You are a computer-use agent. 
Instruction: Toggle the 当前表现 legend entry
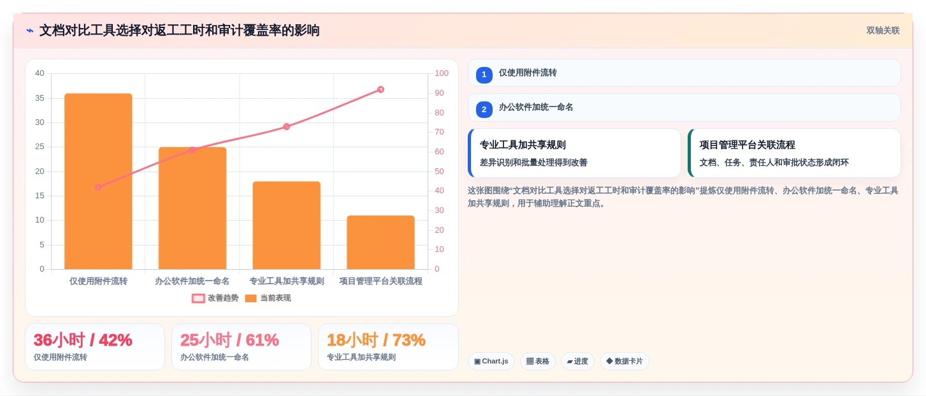[x=268, y=298]
